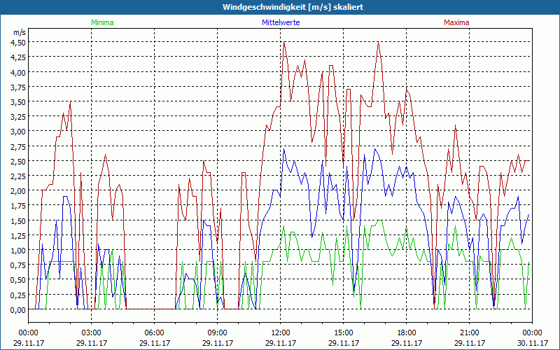Screen dimensions: 560x350
Task: Click the 1,75 y-axis value
Action: [x=18, y=206]
